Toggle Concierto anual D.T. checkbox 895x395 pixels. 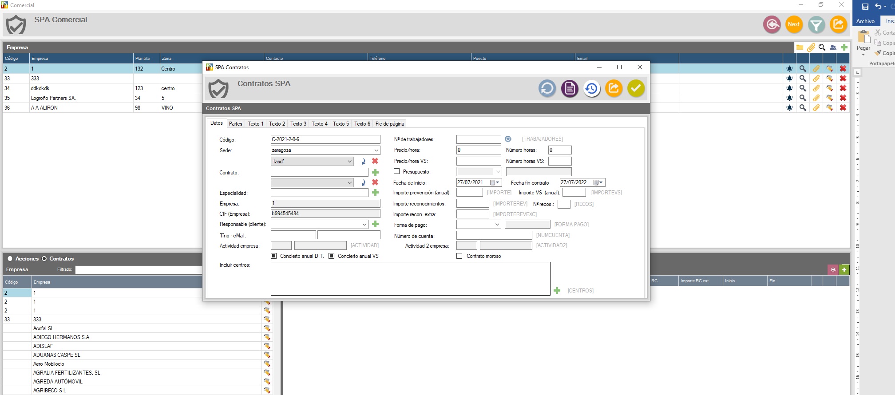[274, 256]
